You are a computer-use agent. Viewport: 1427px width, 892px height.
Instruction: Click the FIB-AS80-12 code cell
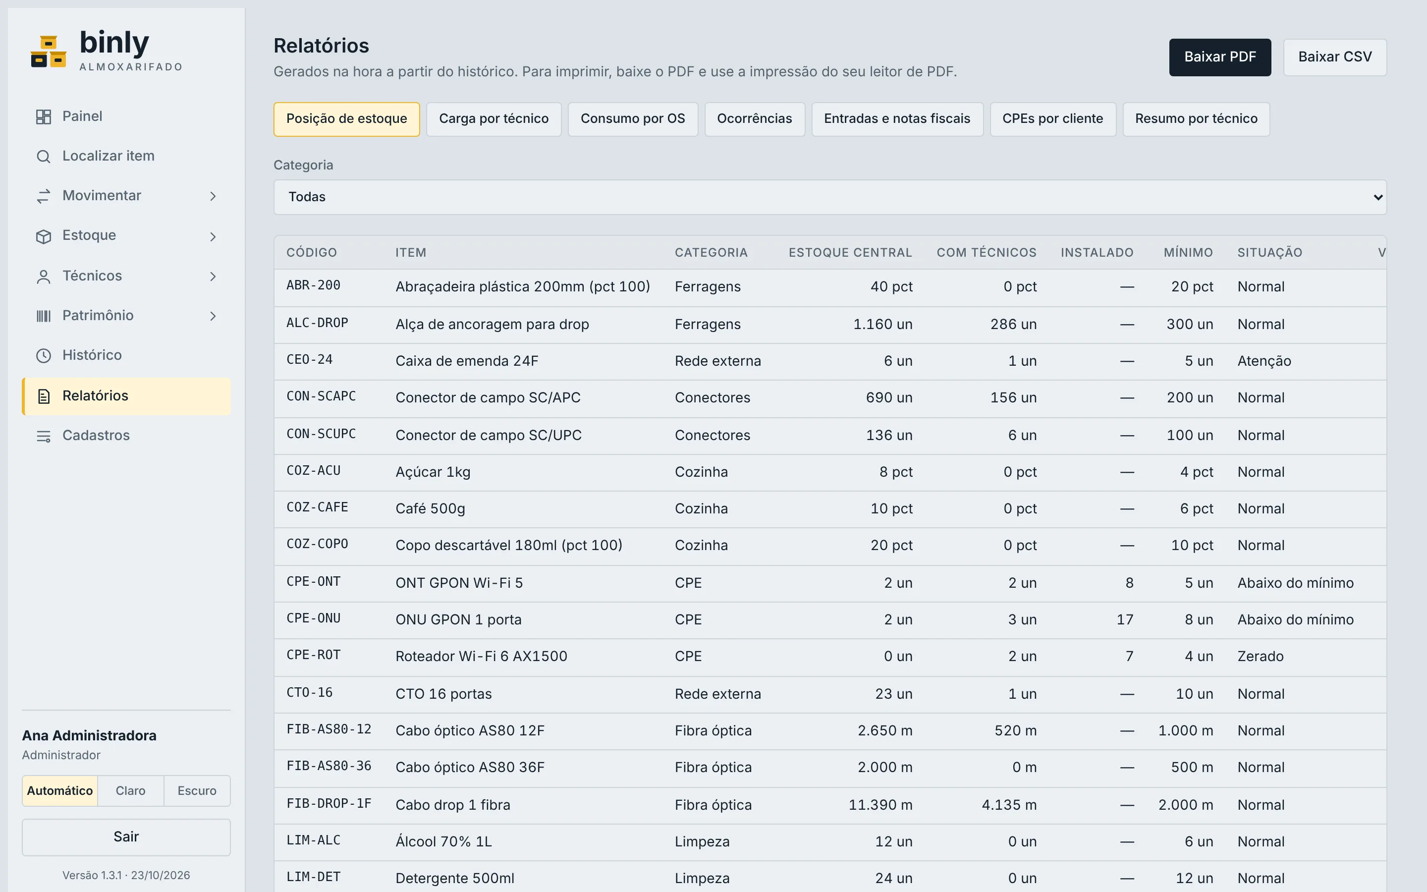pos(329,730)
